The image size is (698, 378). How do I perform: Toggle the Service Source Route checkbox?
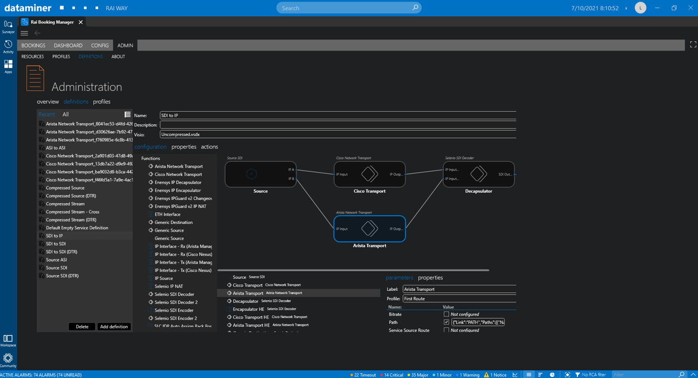tap(446, 330)
